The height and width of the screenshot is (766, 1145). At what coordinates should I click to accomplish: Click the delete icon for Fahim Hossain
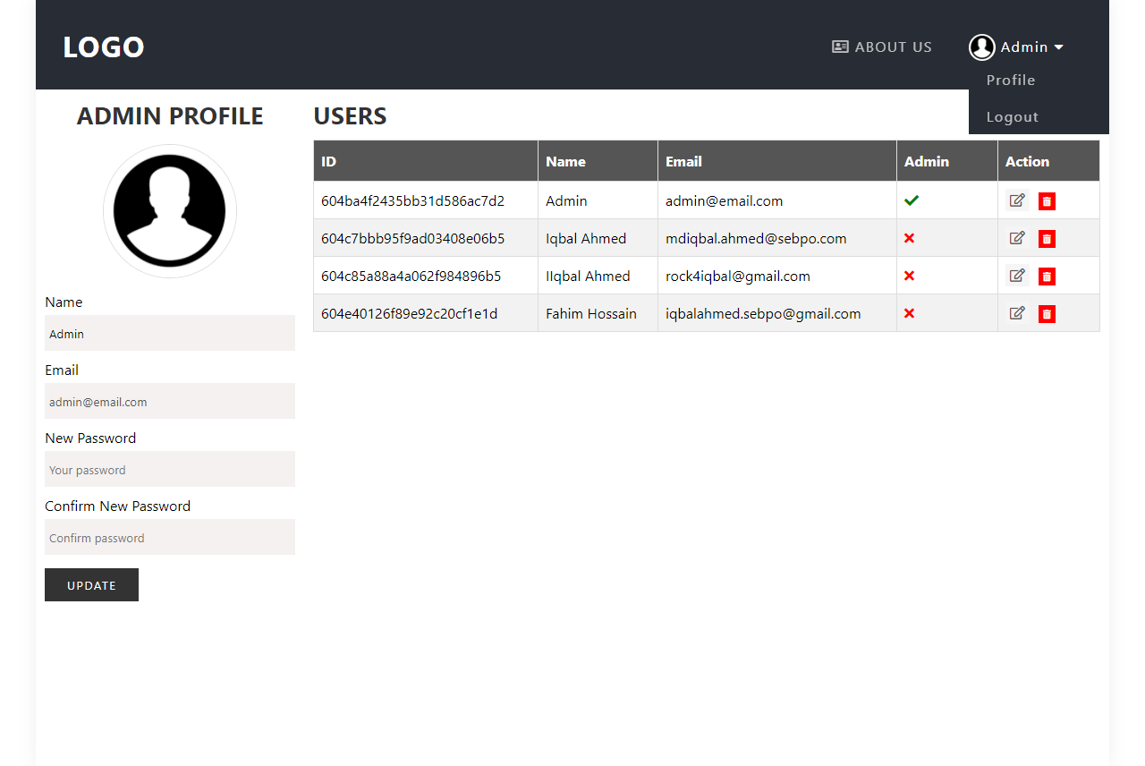coord(1047,313)
